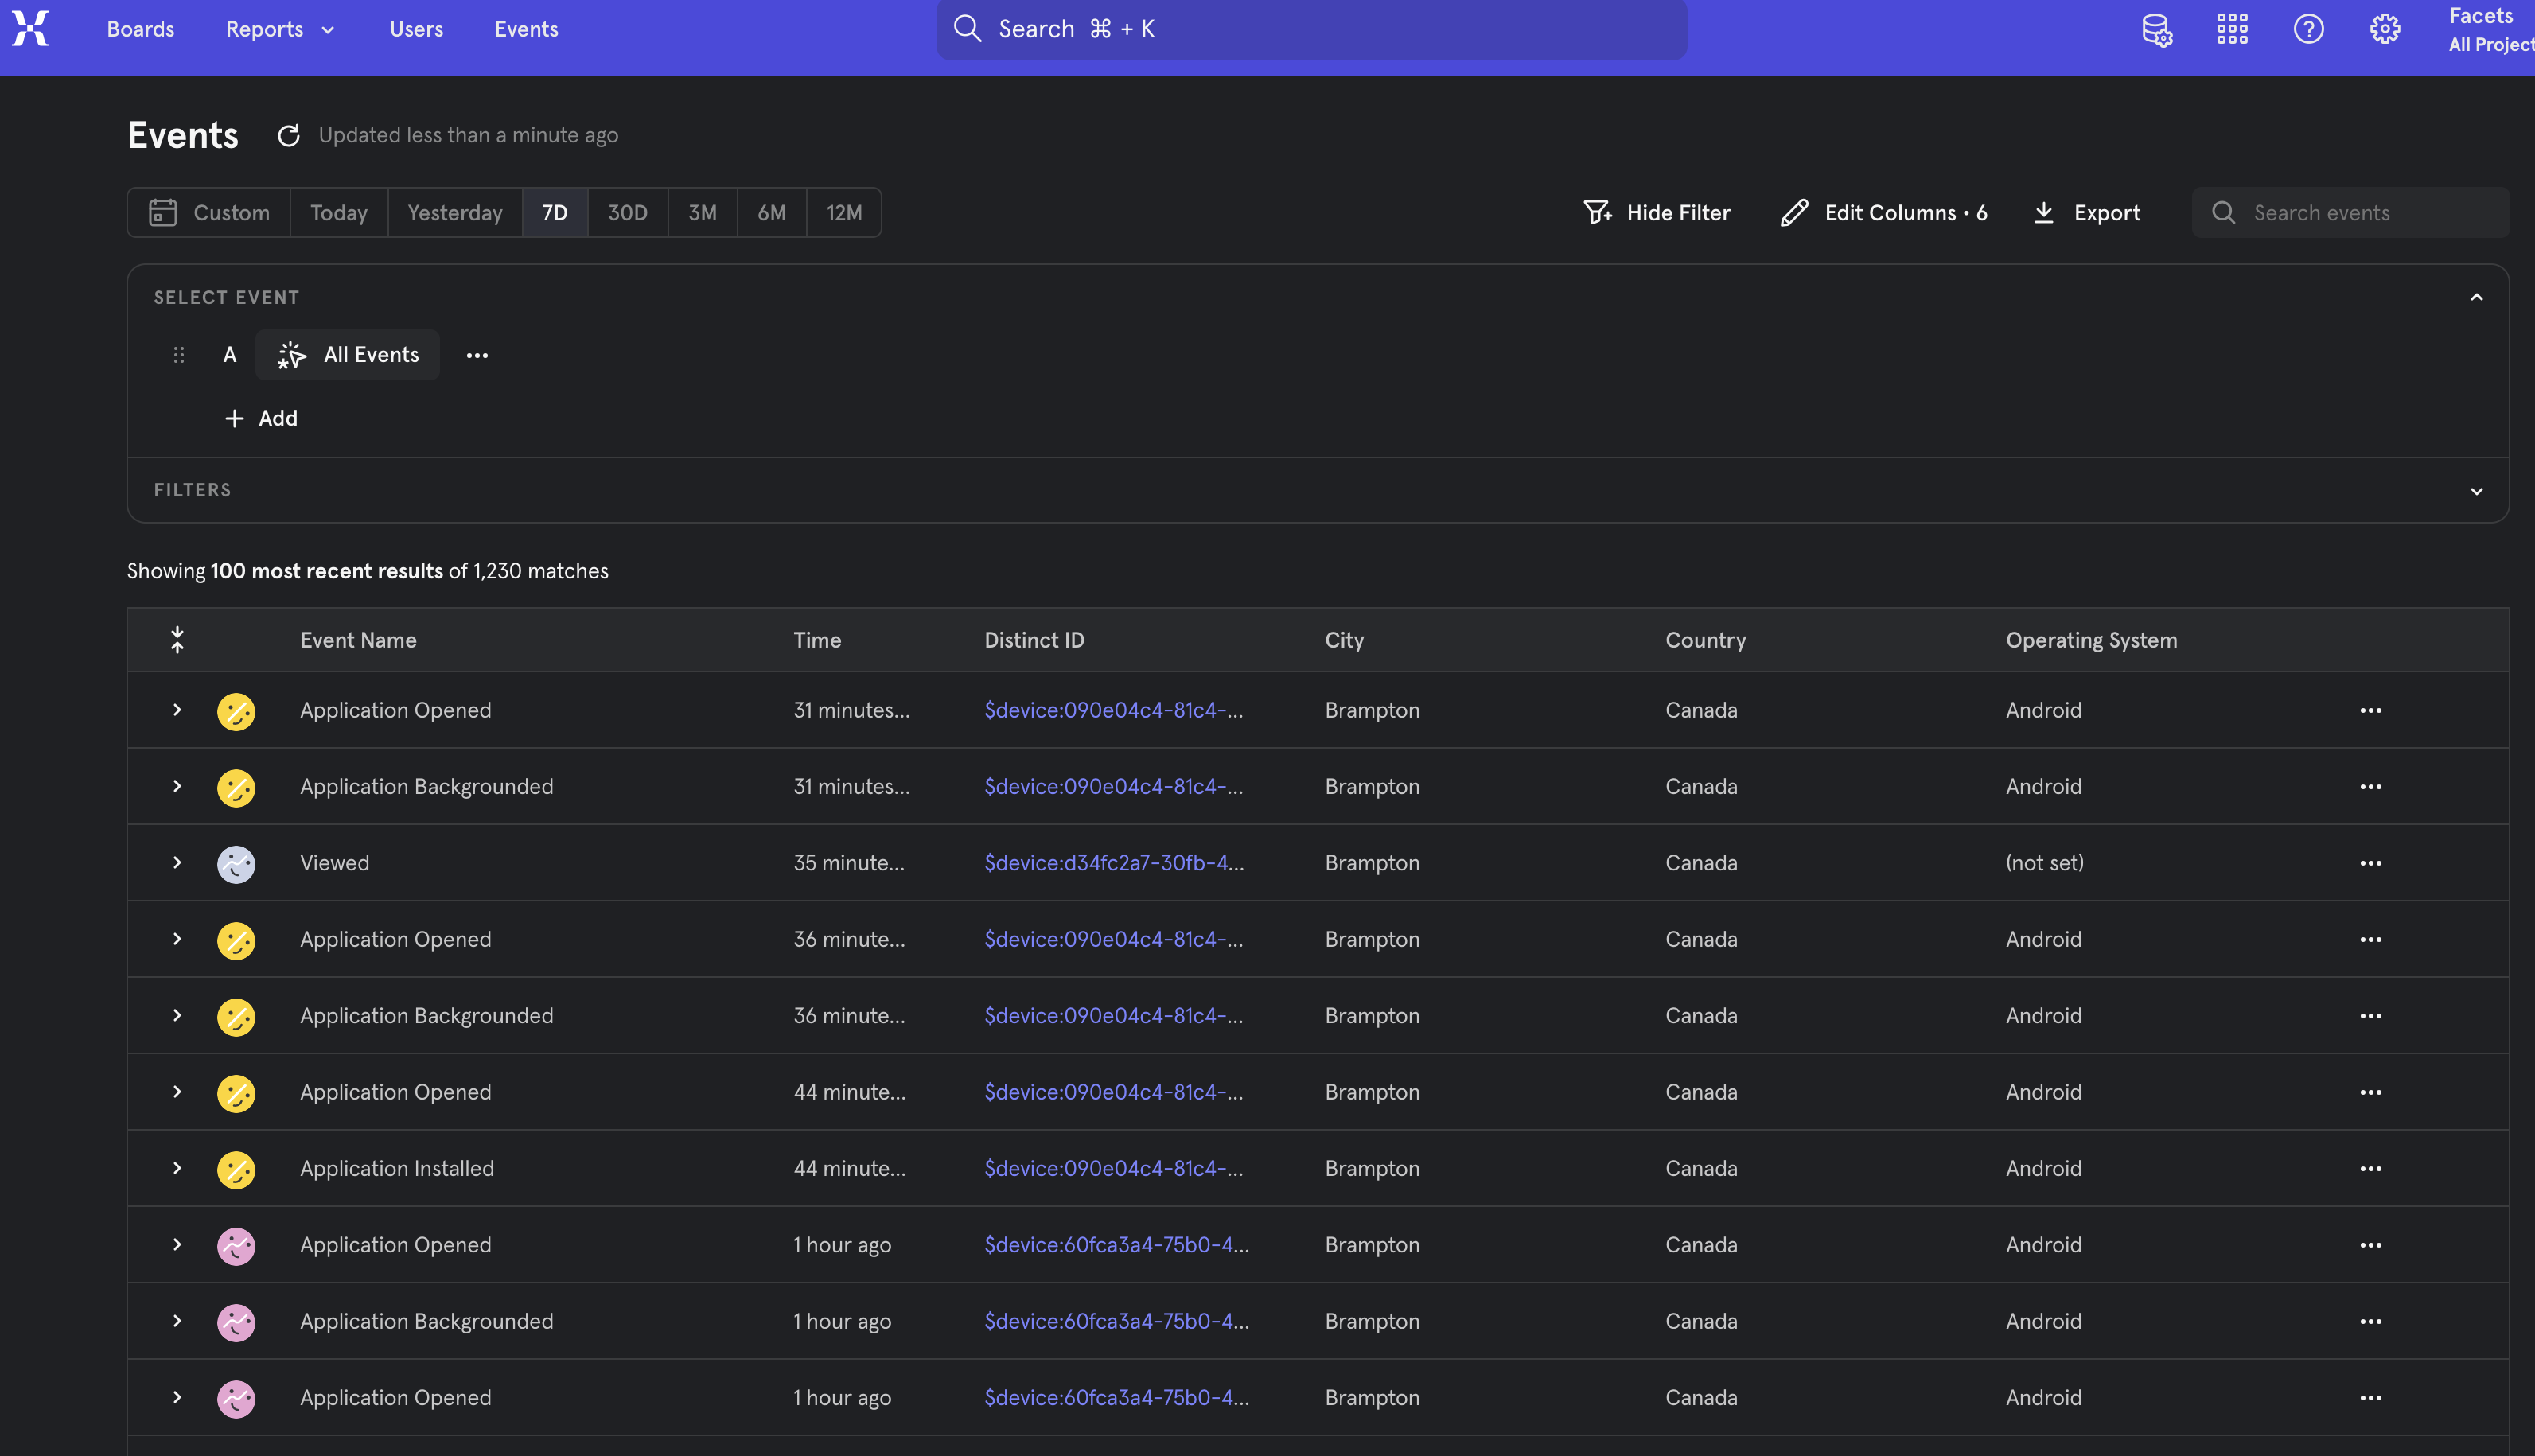Refresh the events list

pos(289,135)
